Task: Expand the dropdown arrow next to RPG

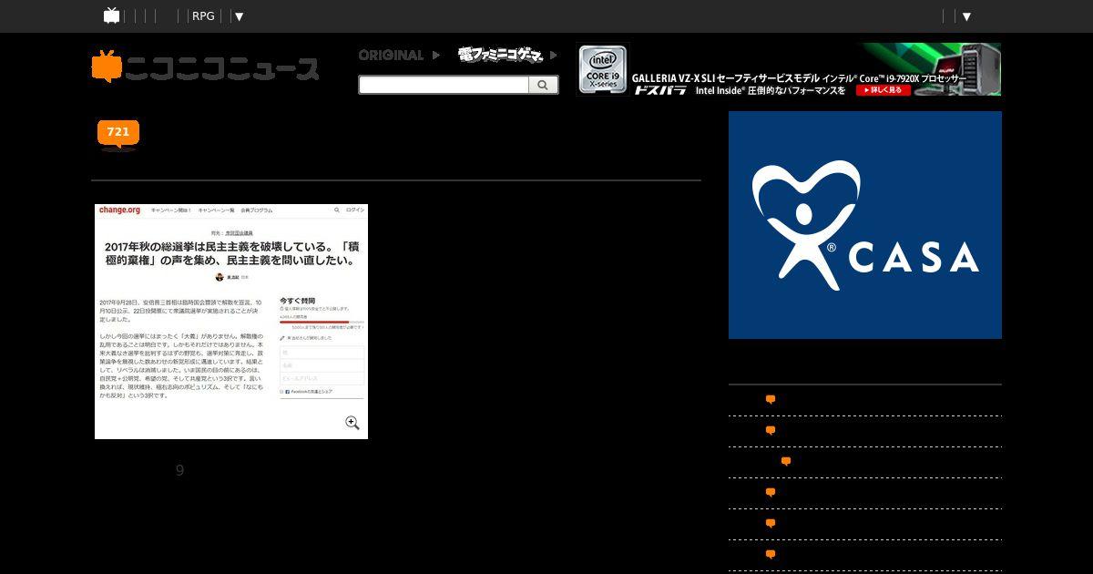Action: 238,16
